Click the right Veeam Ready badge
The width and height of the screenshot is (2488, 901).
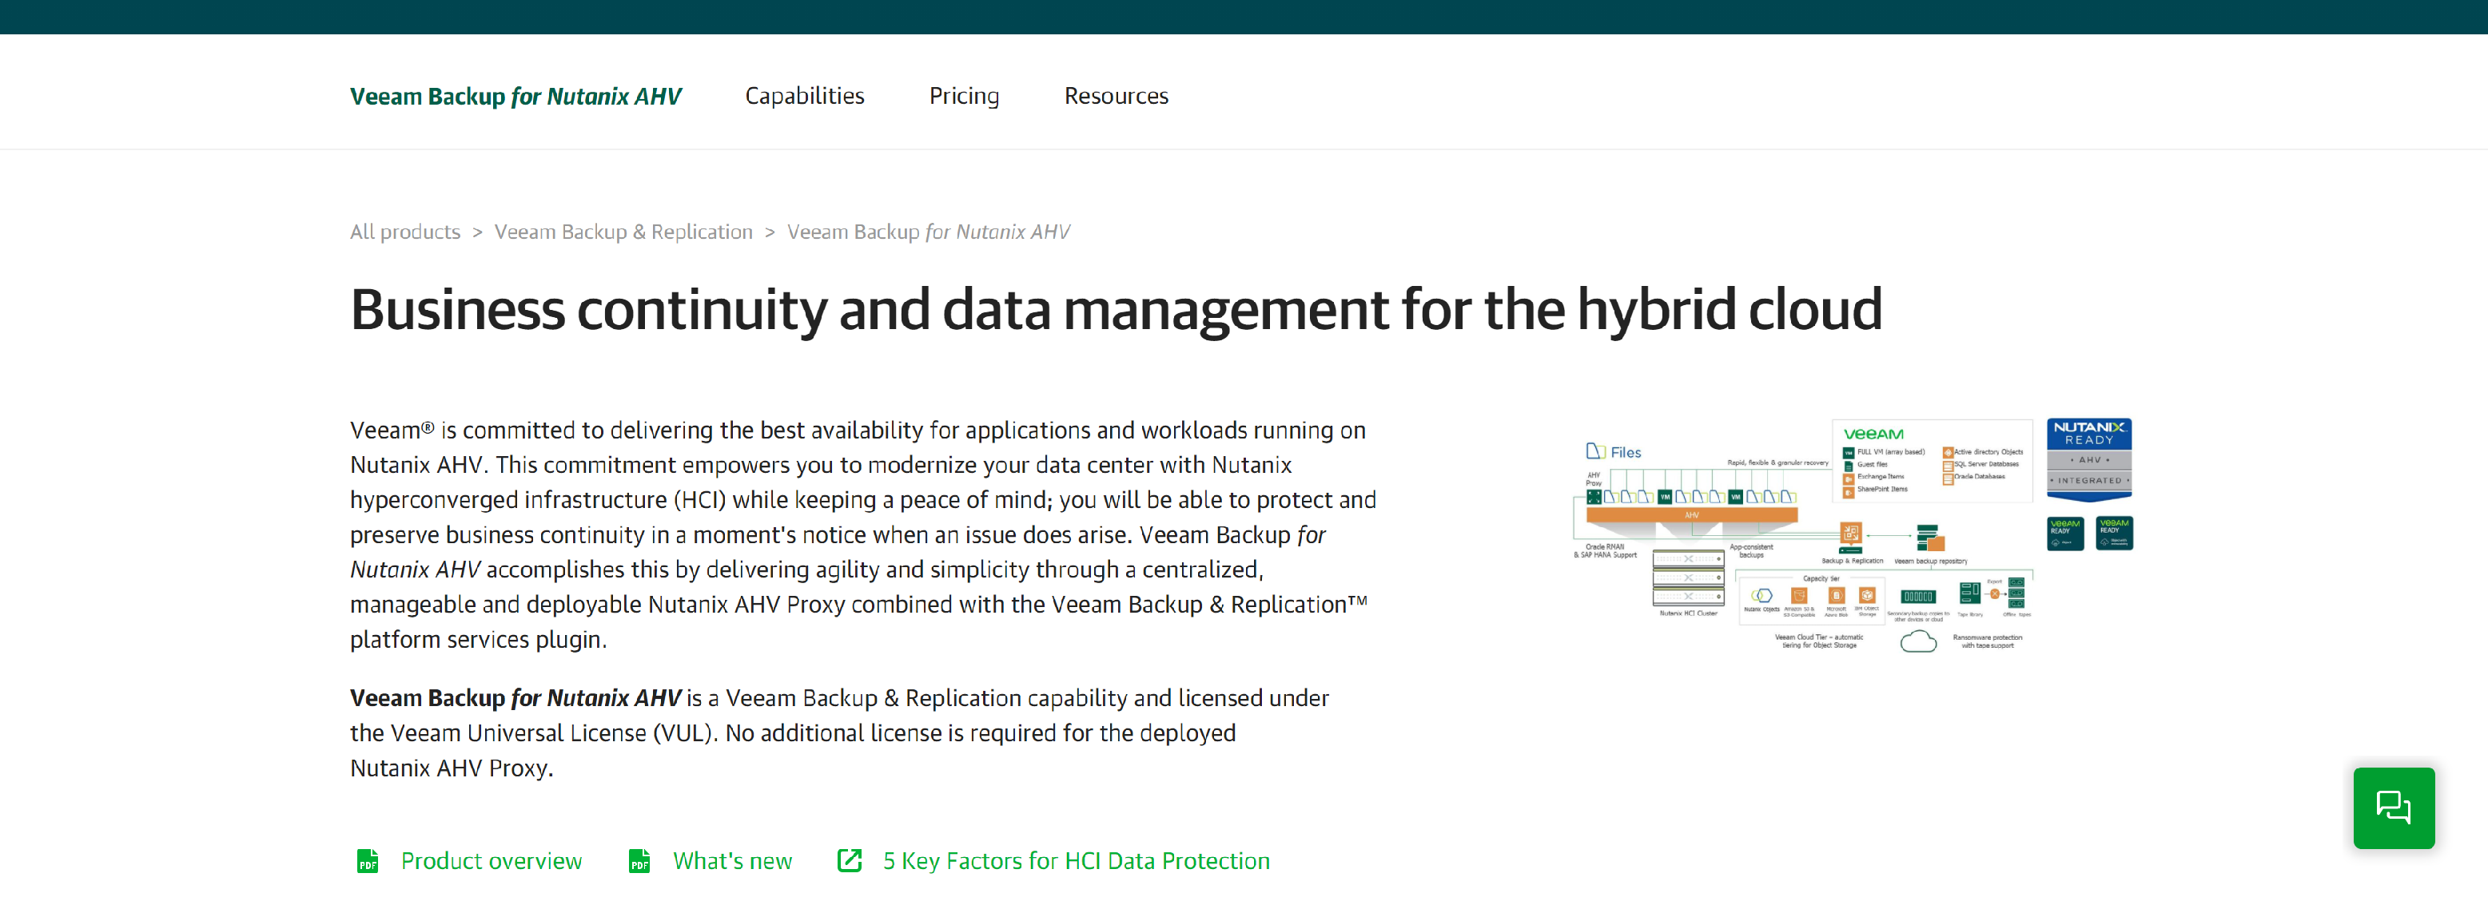point(2113,533)
